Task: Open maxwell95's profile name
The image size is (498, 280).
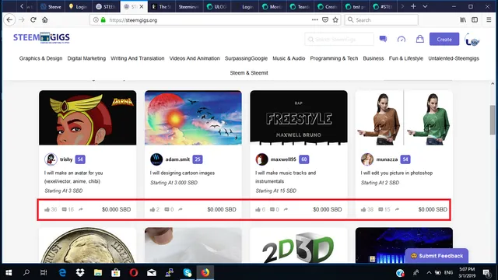Action: pos(283,159)
